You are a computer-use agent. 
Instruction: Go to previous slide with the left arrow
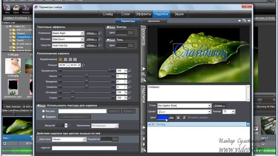click(239, 21)
